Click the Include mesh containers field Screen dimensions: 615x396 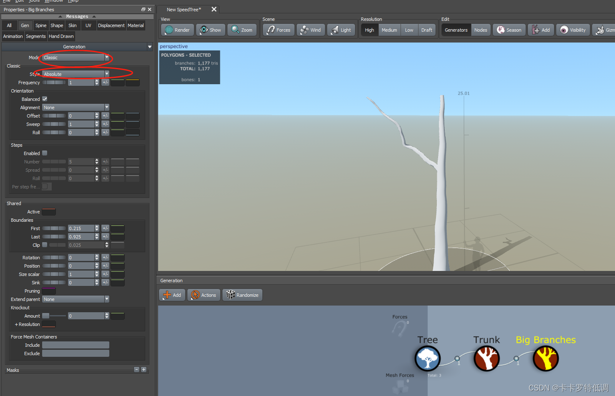(76, 345)
